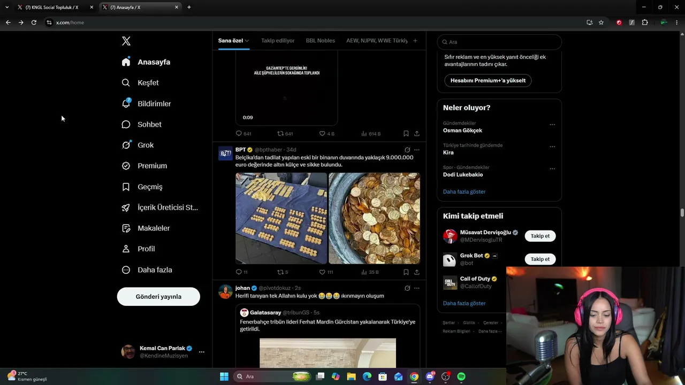This screenshot has width=685, height=385.
Task: Reload the x.com page
Action: 34,22
